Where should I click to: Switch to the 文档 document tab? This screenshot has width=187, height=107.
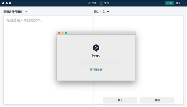coord(105,3)
